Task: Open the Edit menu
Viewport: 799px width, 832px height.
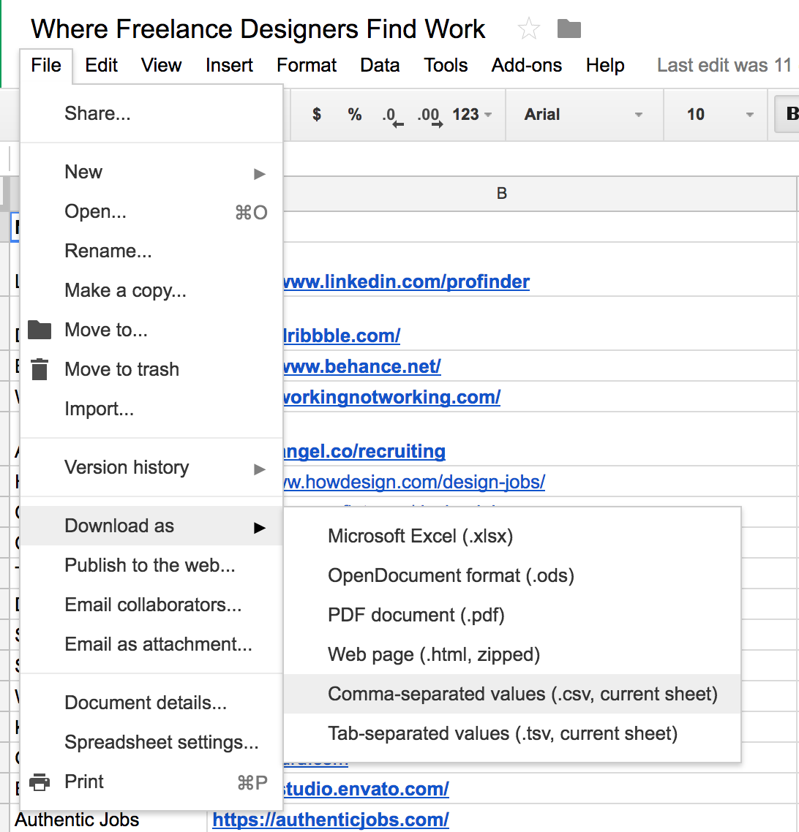Action: [101, 65]
